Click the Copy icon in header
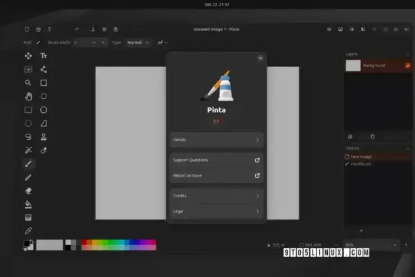 104,29
